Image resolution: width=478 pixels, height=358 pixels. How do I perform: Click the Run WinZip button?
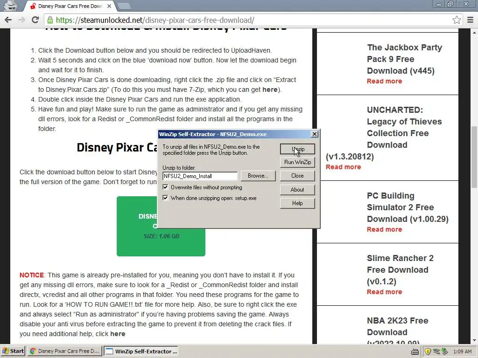click(297, 162)
